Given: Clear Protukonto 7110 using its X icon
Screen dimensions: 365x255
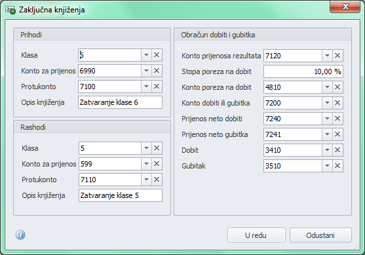Looking at the screenshot, I should click(157, 180).
